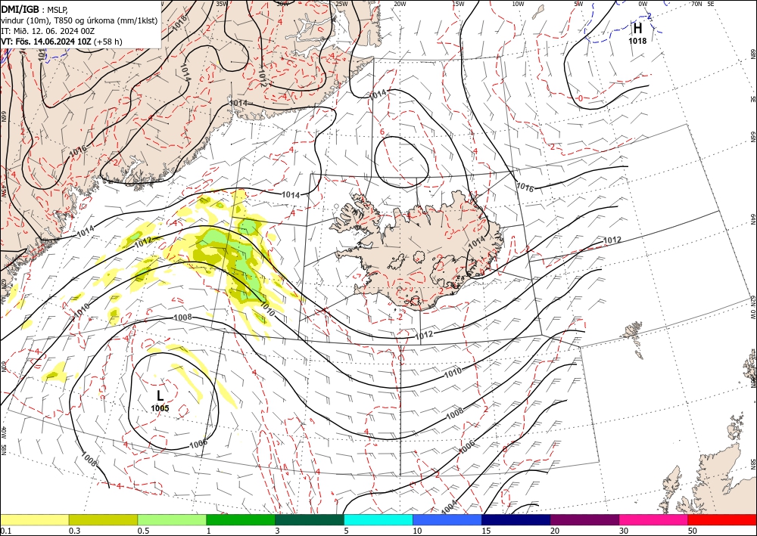Click the olive 0.3–0.5 legend swatch

pyautogui.click(x=103, y=519)
